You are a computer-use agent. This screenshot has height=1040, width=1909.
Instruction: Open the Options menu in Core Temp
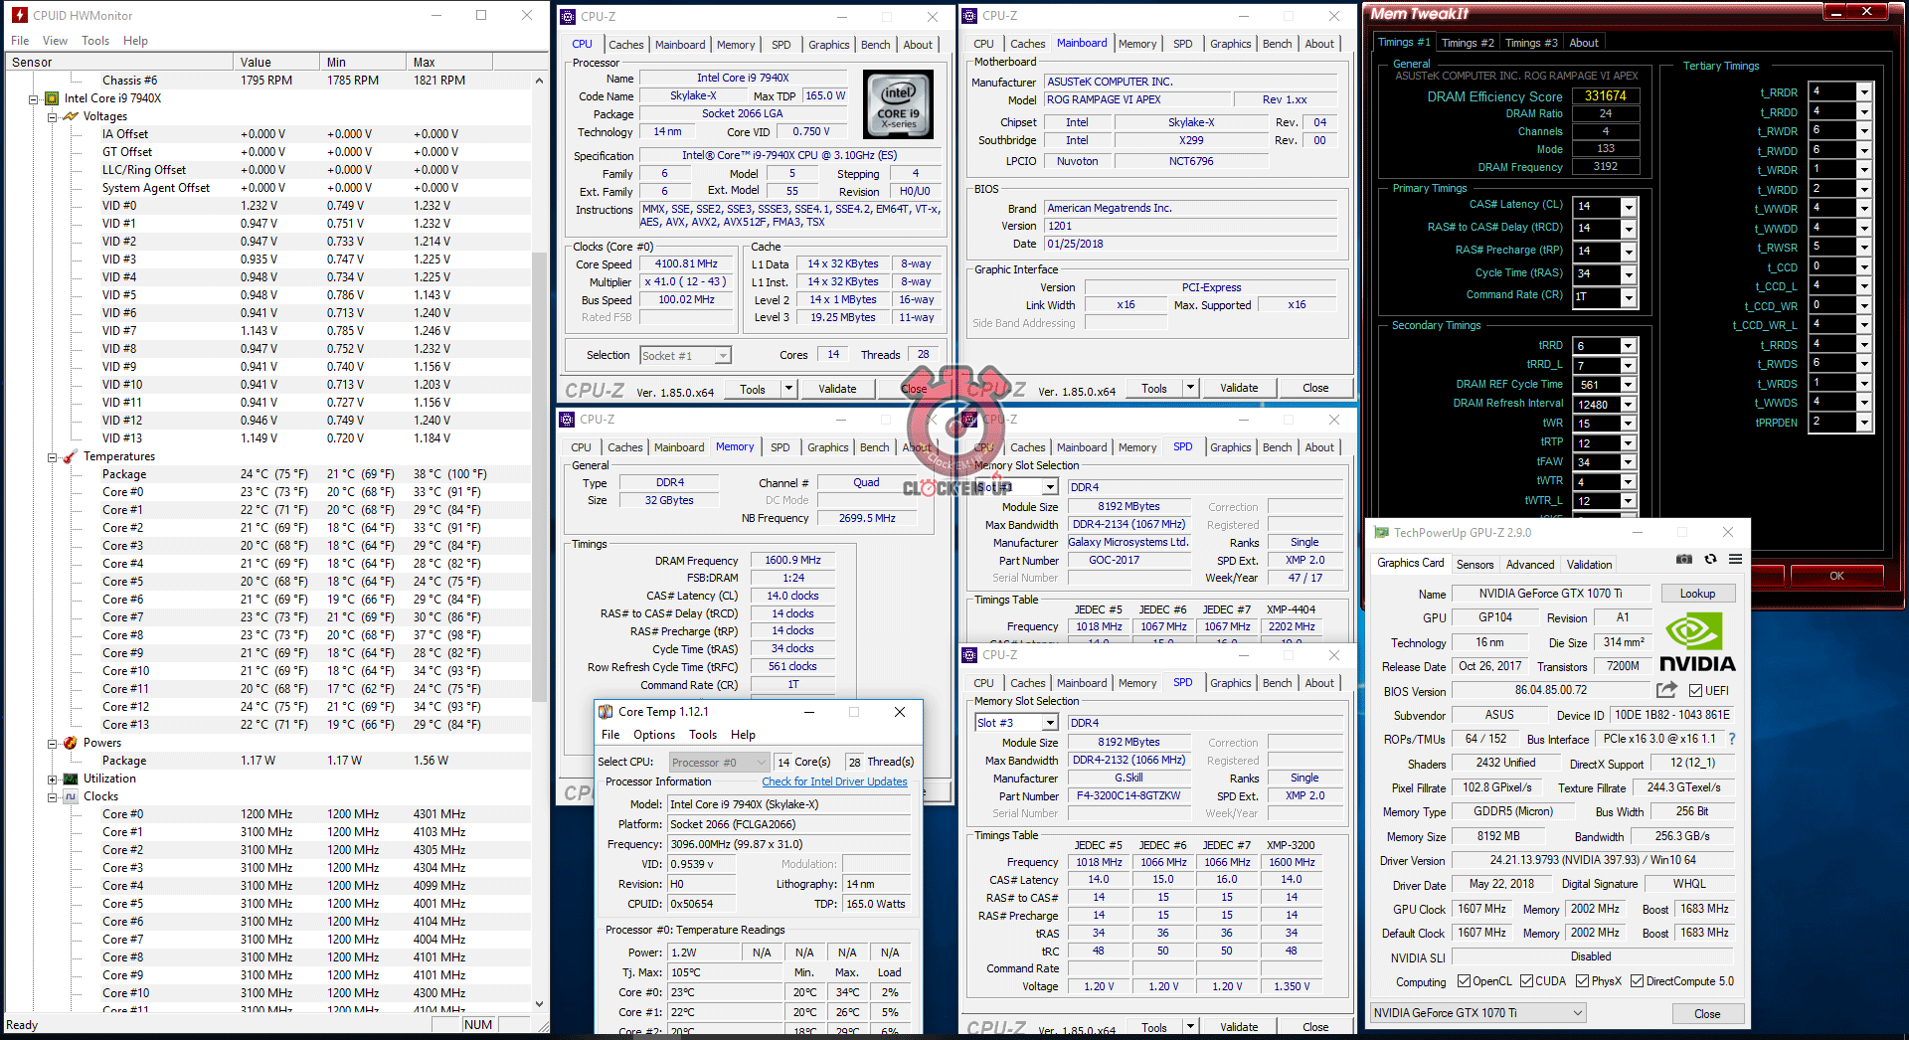[653, 735]
